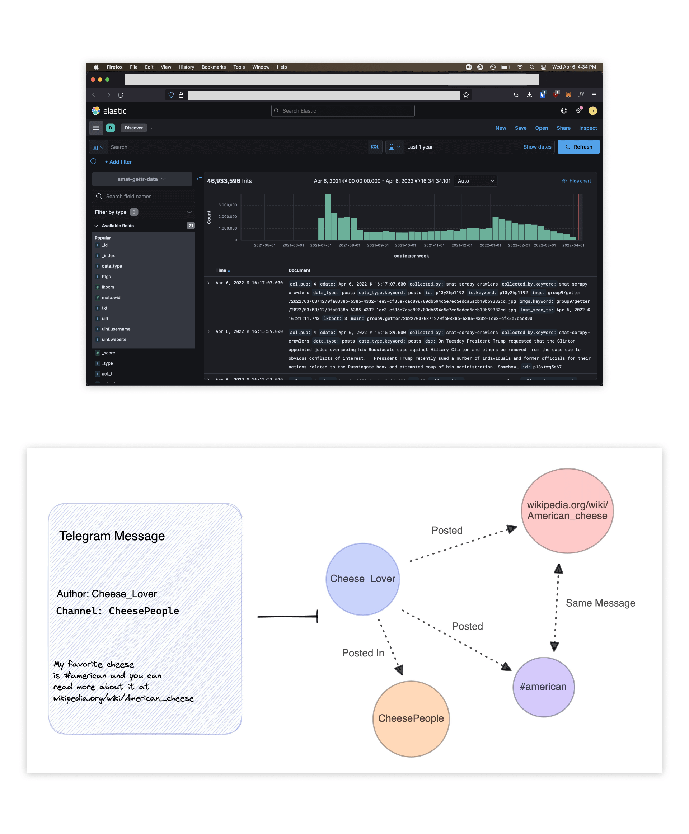Open the Firefox application hamburger menu
The width and height of the screenshot is (689, 834).
coord(594,95)
